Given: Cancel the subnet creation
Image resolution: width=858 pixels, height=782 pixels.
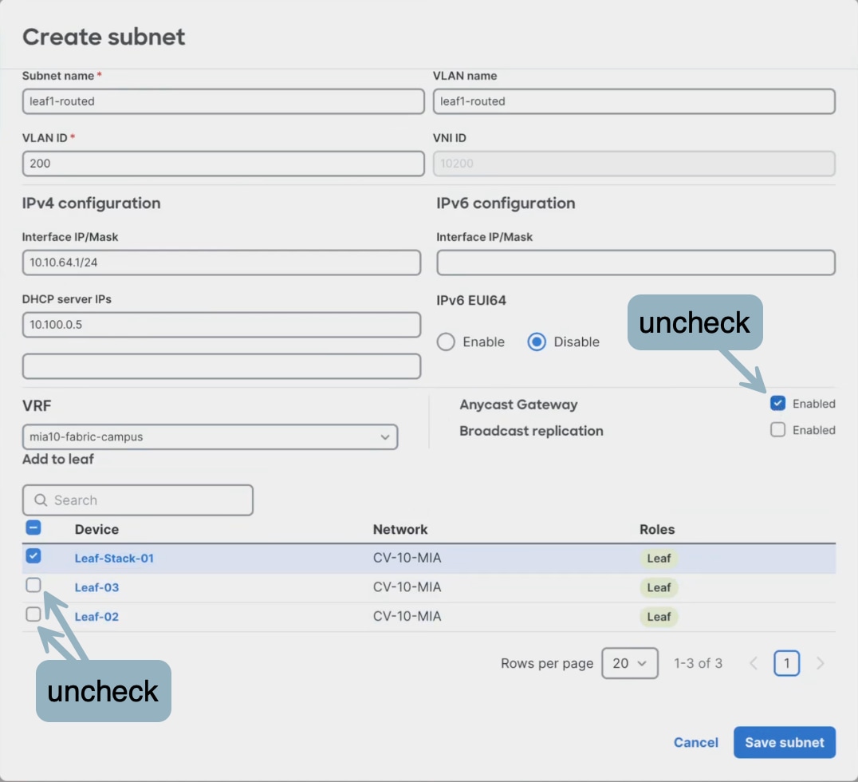Looking at the screenshot, I should coord(696,742).
